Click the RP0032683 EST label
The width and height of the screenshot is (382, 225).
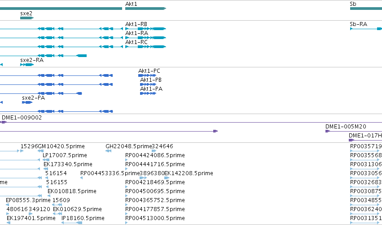[366, 182]
